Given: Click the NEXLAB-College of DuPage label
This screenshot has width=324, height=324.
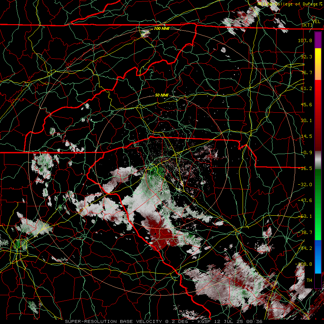Looking at the screenshot, I should (289, 4).
